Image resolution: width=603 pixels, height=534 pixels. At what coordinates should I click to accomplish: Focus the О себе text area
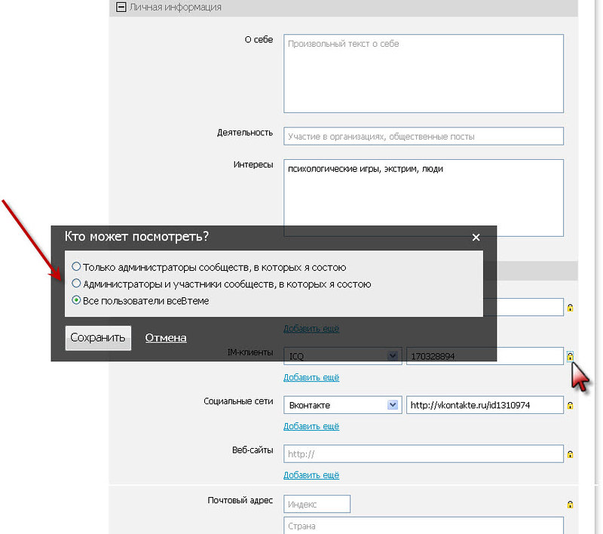tap(424, 73)
